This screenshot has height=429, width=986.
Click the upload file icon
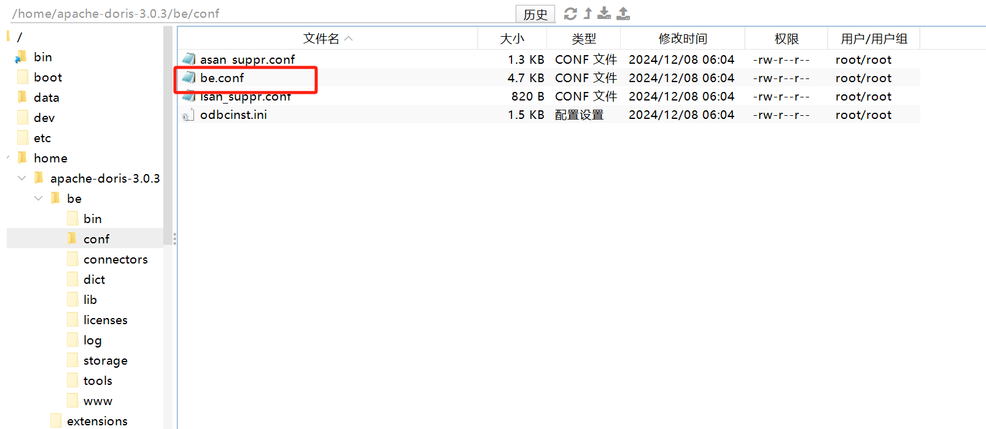pyautogui.click(x=623, y=13)
